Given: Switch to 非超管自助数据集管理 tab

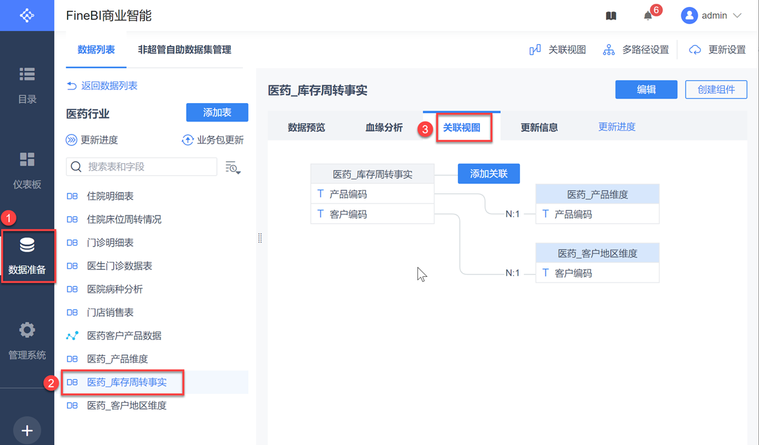Looking at the screenshot, I should [x=185, y=49].
